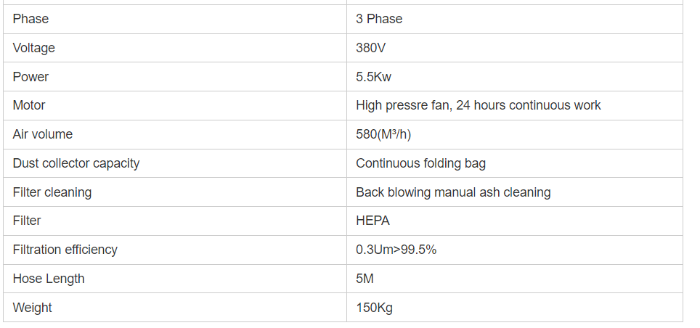Select the 5M hose length value
This screenshot has width=700, height=328.
pyautogui.click(x=365, y=279)
